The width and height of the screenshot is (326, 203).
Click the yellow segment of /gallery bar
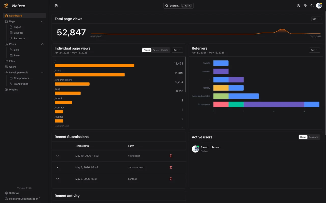point(221,88)
